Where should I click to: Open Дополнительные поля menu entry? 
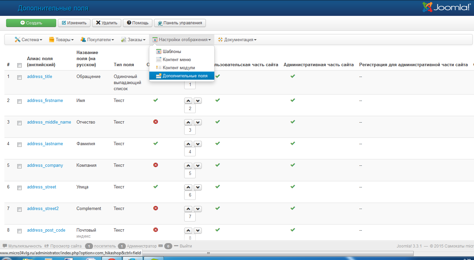click(x=182, y=76)
